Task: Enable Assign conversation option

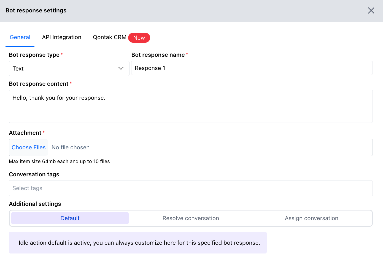Action: click(311, 218)
